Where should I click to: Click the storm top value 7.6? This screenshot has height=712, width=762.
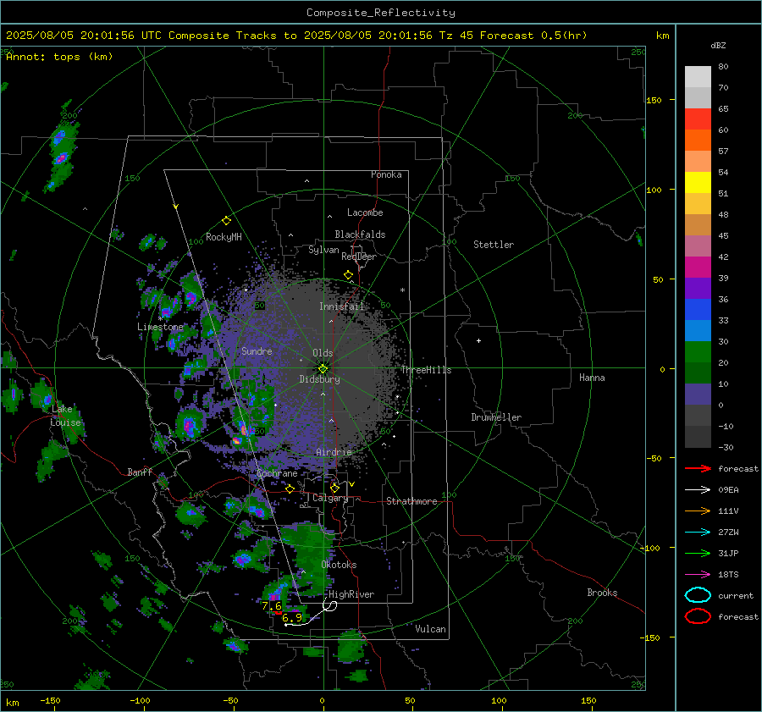point(272,606)
